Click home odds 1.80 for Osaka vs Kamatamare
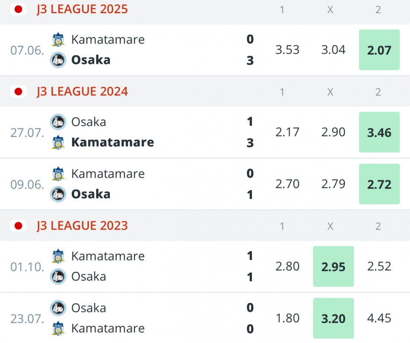Screen dimensions: 410x343 pyautogui.click(x=287, y=318)
